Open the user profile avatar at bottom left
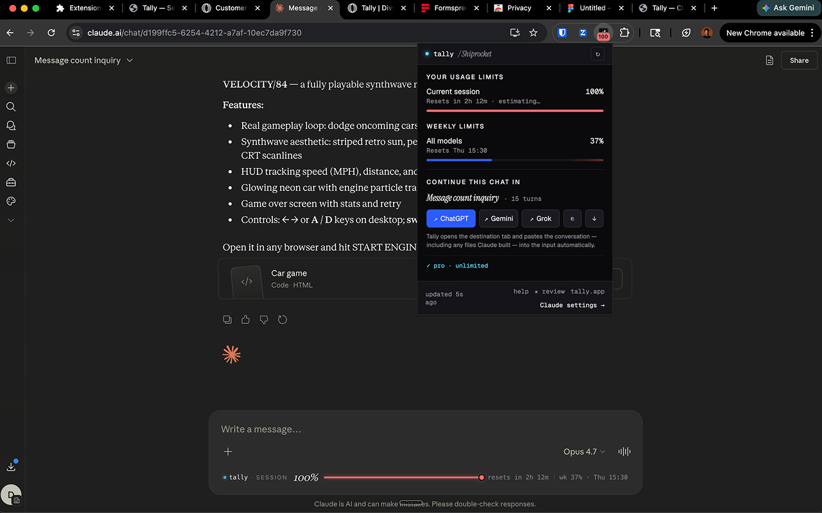 11,495
